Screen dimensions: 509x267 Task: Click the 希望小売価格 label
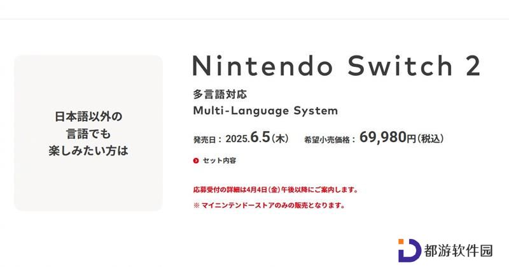pos(326,140)
